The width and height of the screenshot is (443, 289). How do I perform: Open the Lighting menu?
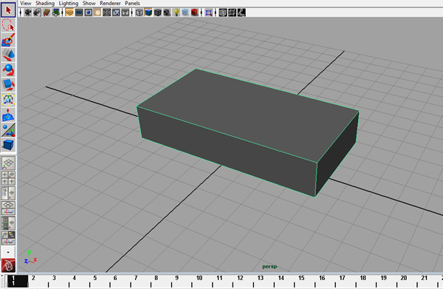(69, 3)
